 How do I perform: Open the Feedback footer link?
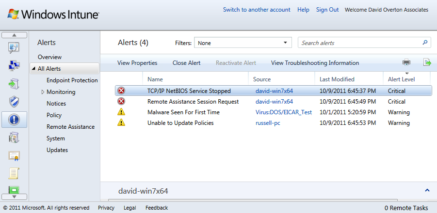(157, 208)
